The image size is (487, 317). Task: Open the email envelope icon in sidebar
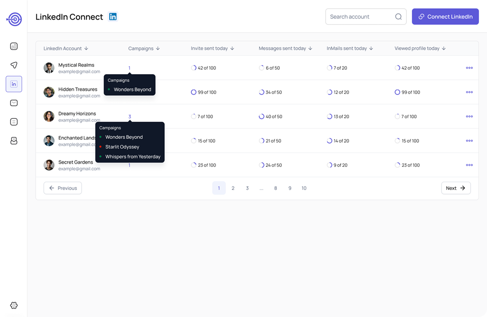click(14, 103)
